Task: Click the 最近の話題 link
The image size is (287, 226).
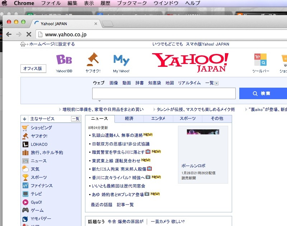Action: (x=102, y=205)
